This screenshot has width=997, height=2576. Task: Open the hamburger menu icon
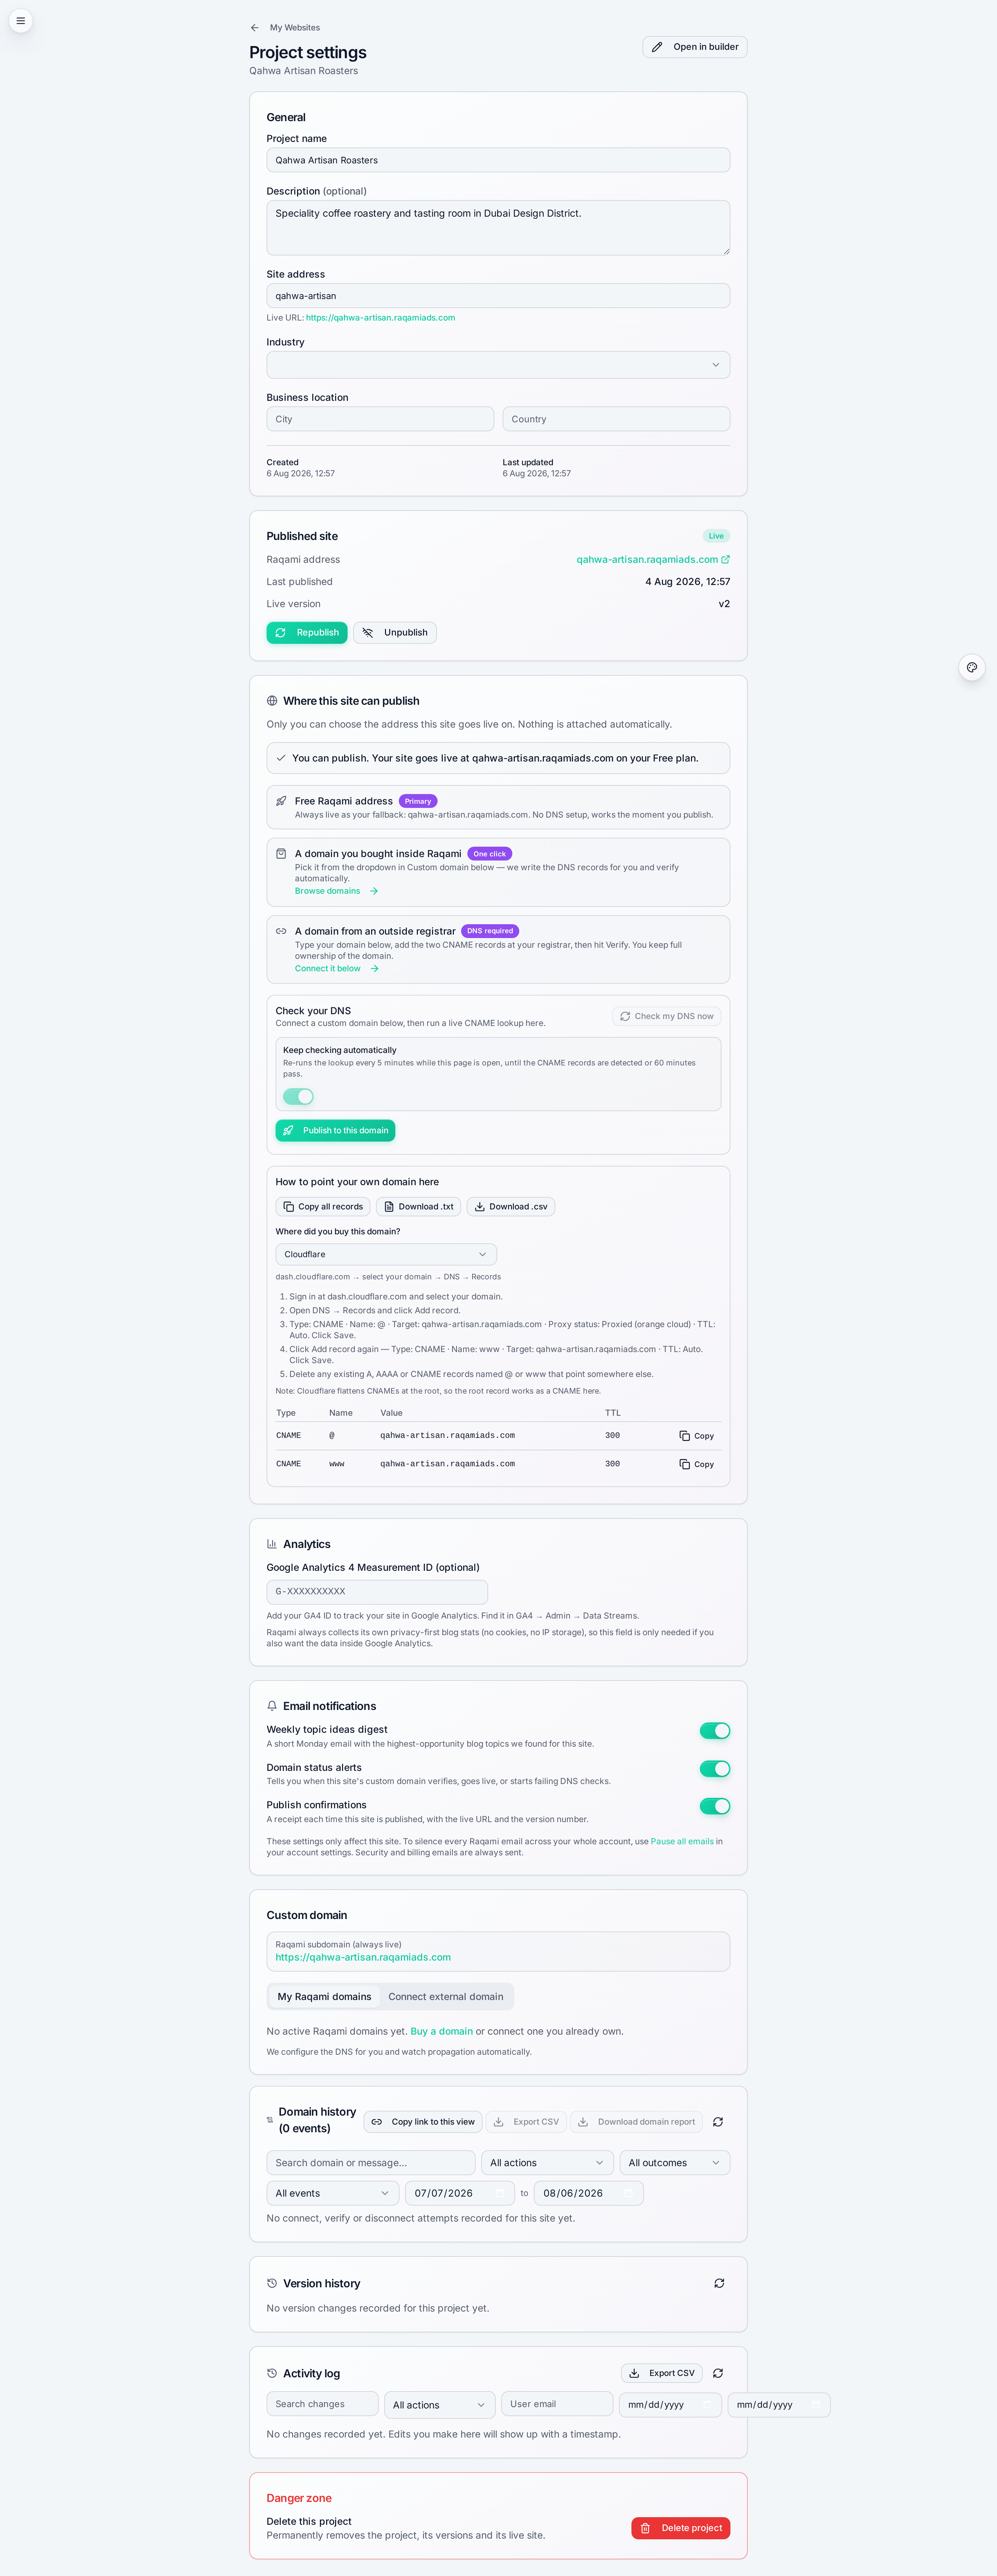tap(20, 20)
